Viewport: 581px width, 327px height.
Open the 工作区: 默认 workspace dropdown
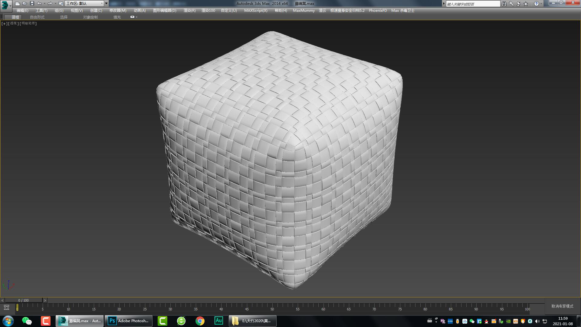[x=84, y=4]
